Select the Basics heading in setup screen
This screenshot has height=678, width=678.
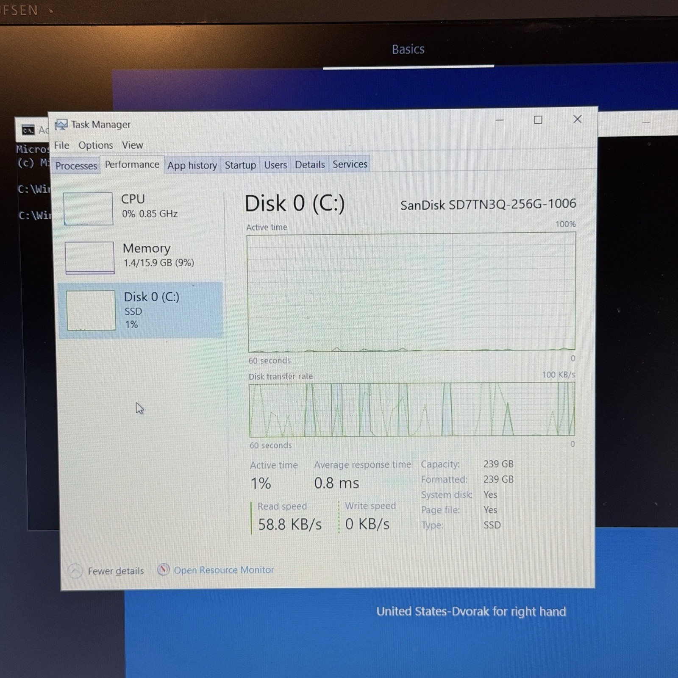tap(408, 50)
